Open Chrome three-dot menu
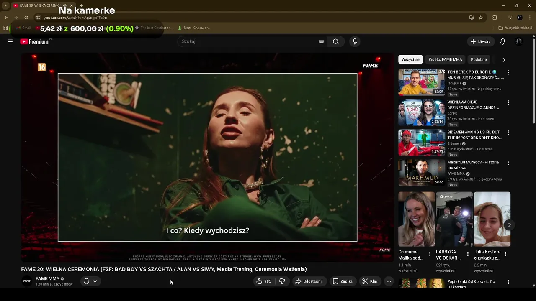The width and height of the screenshot is (536, 301). (x=530, y=18)
